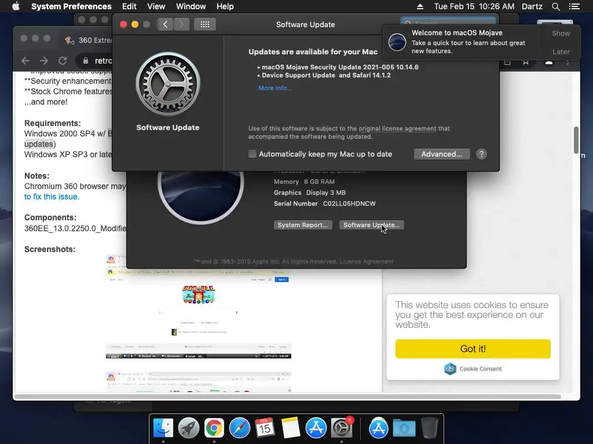
Task: Open System Report in About This Mac
Action: pos(302,225)
